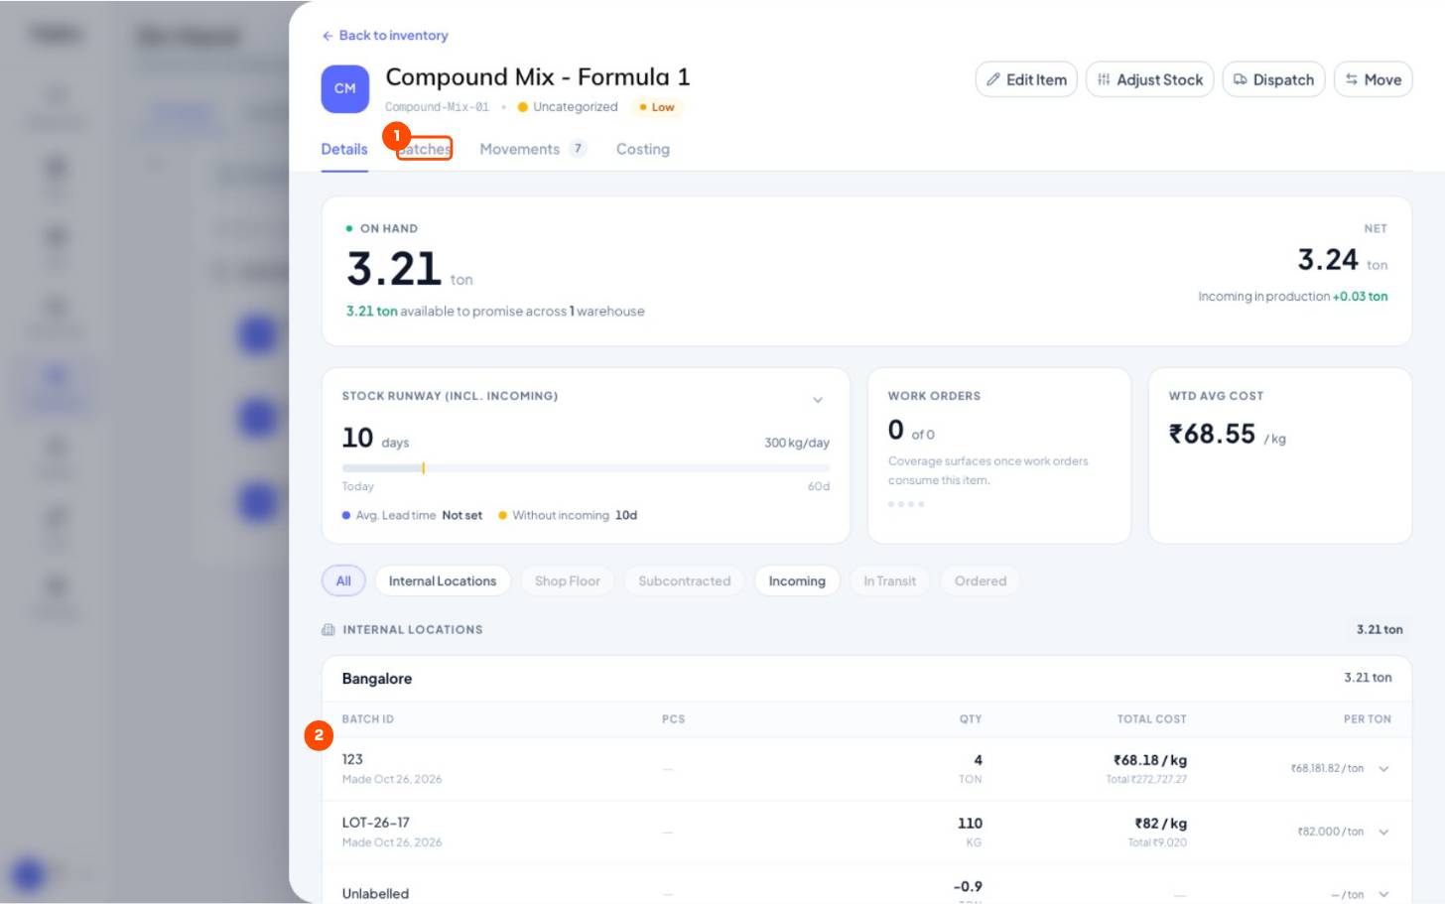
Task: Click batch ID 123
Action: point(352,759)
